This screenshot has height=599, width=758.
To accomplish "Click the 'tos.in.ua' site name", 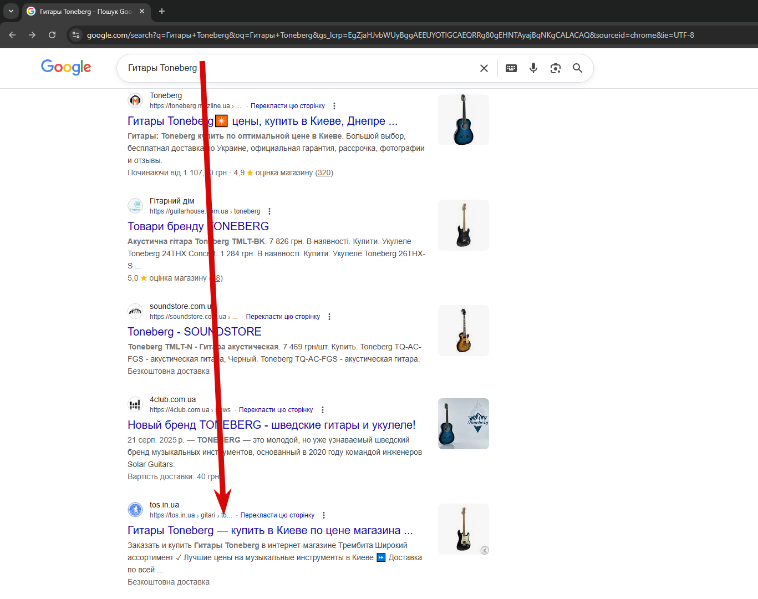I will (164, 505).
